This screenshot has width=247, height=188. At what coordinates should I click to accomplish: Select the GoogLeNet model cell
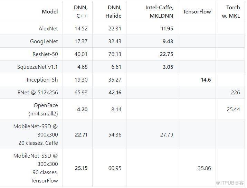tap(44, 41)
